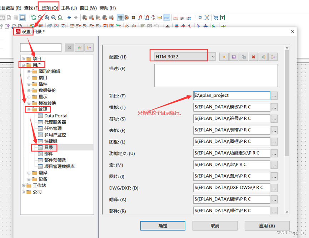Click the 项目 (P) directory path field
Screen dimensions: 309x238
point(231,96)
